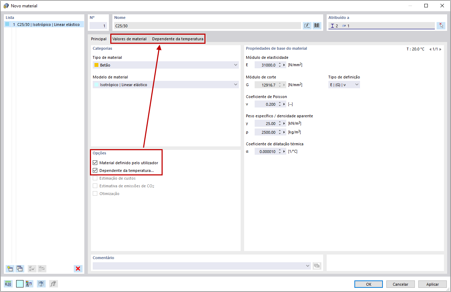Click the OK button

coord(368,284)
